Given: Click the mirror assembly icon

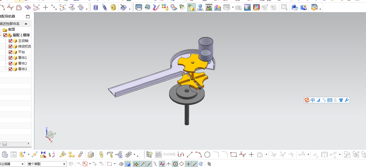Looking at the screenshot, I should point(43,155).
